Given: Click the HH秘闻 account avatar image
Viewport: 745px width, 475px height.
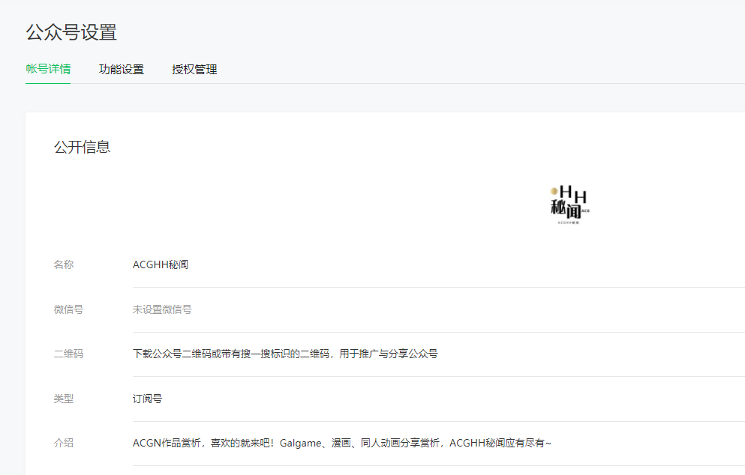Looking at the screenshot, I should (570, 205).
